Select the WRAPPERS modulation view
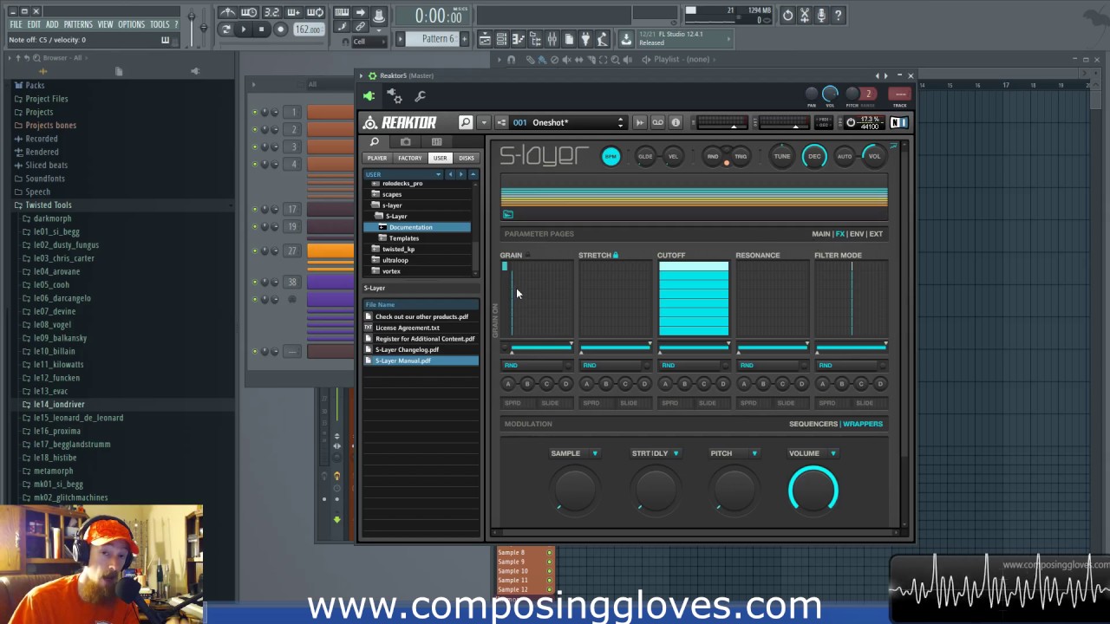 (863, 424)
